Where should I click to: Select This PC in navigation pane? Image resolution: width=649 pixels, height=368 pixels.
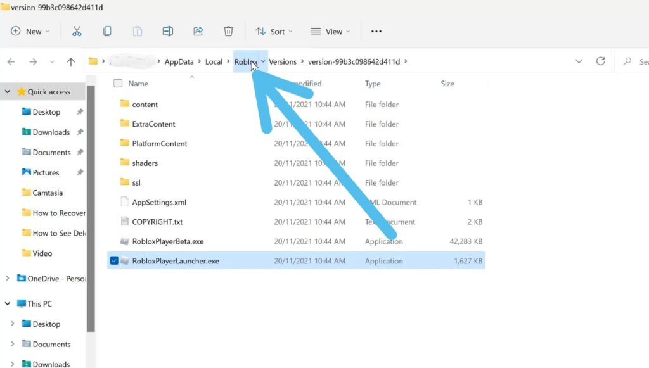[x=39, y=303]
